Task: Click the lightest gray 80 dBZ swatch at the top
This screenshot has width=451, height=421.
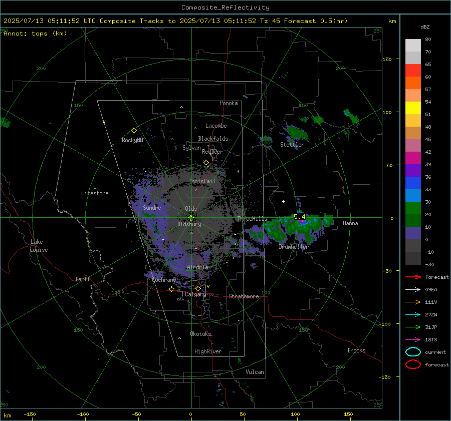Action: point(413,45)
